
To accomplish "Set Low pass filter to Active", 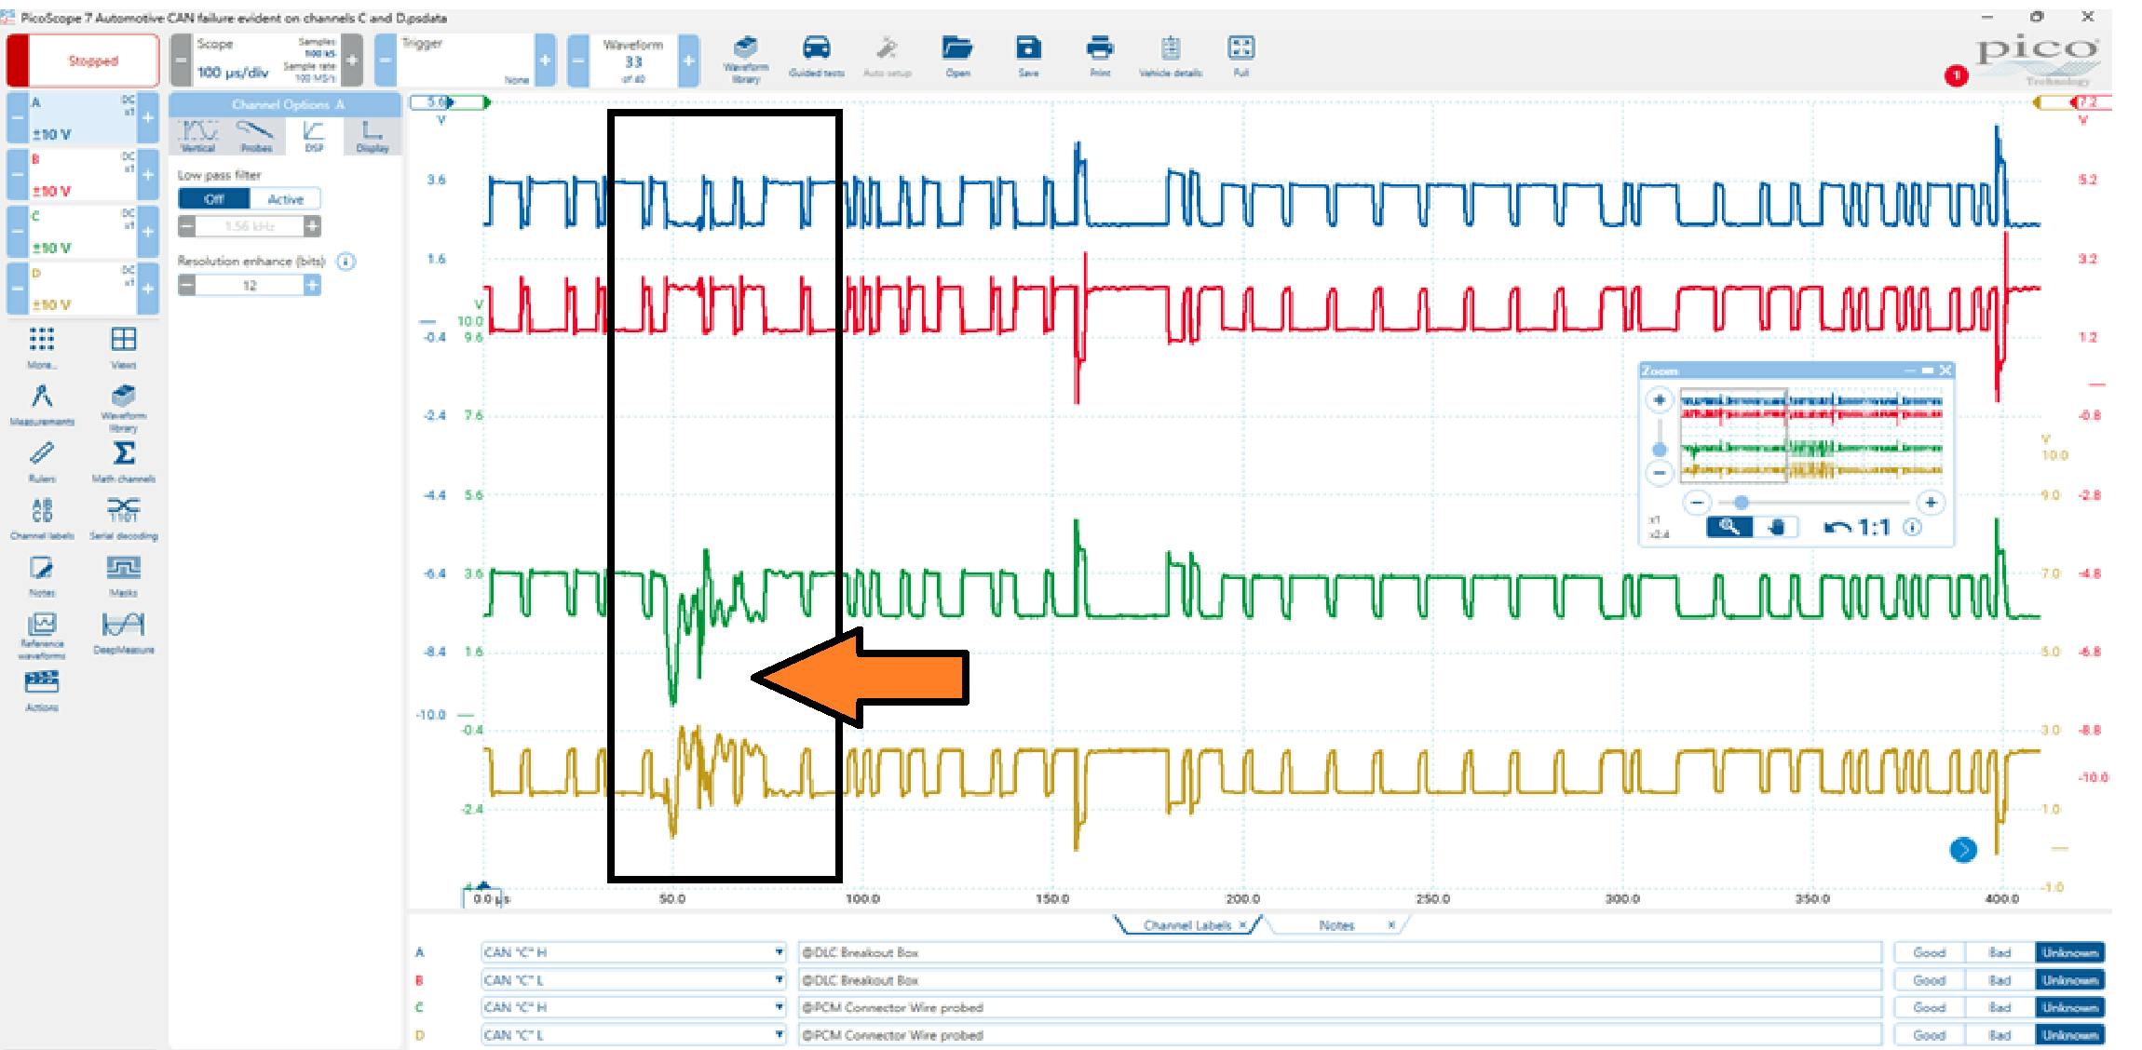I will [x=287, y=198].
